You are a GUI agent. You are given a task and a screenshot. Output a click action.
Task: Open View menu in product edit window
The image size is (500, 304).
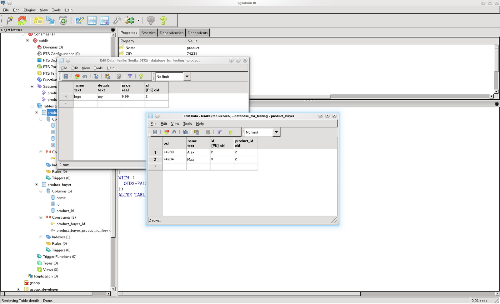coord(86,68)
